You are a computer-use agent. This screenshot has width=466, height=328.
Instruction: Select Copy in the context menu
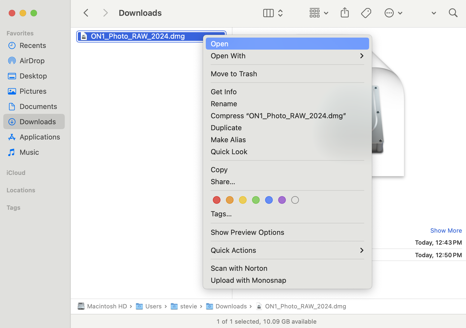point(287,170)
